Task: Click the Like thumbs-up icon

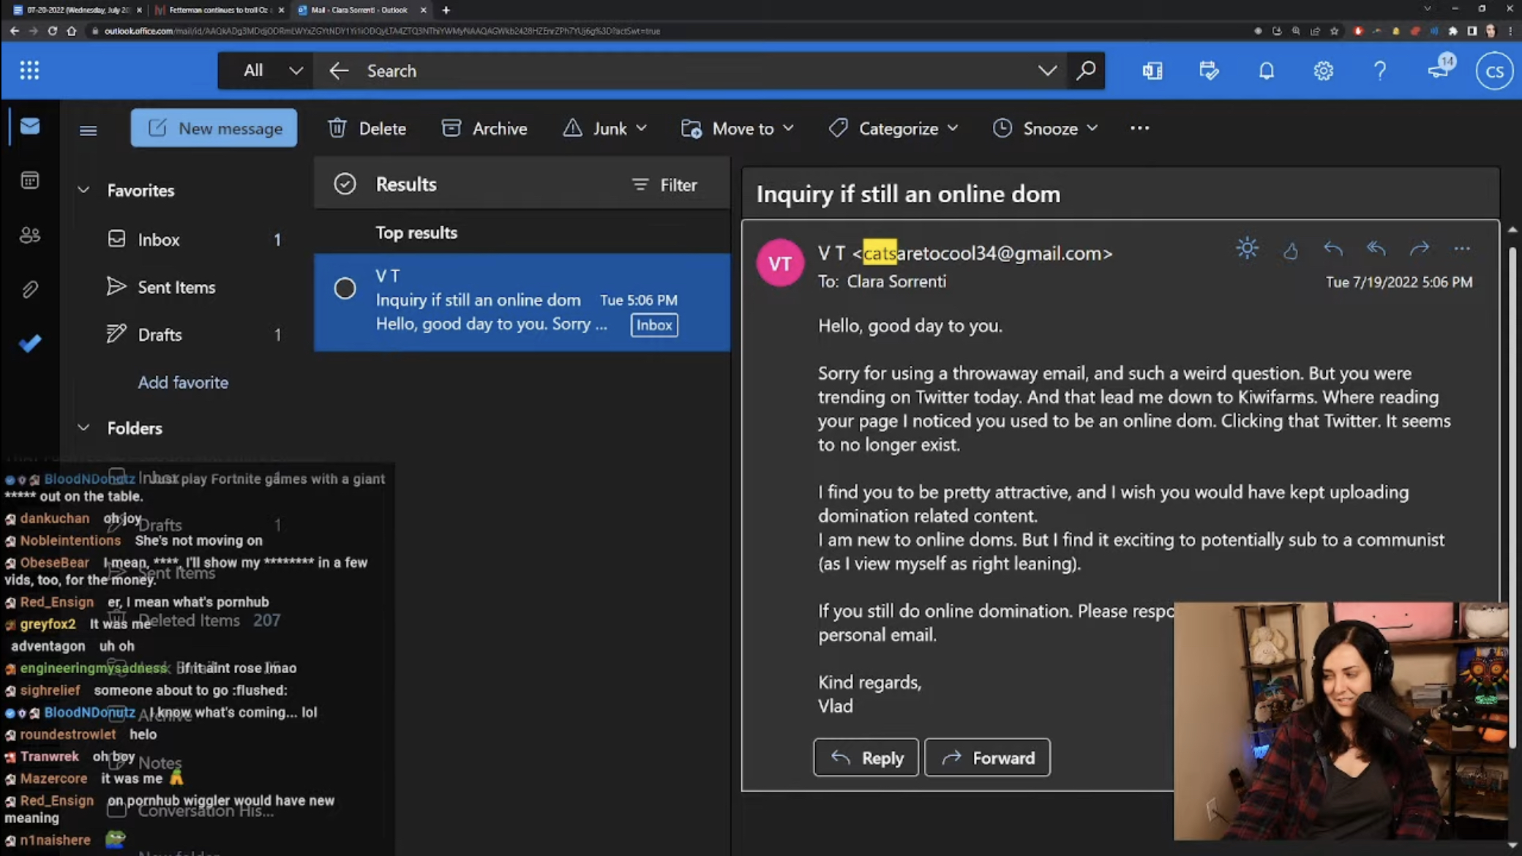Action: tap(1290, 249)
